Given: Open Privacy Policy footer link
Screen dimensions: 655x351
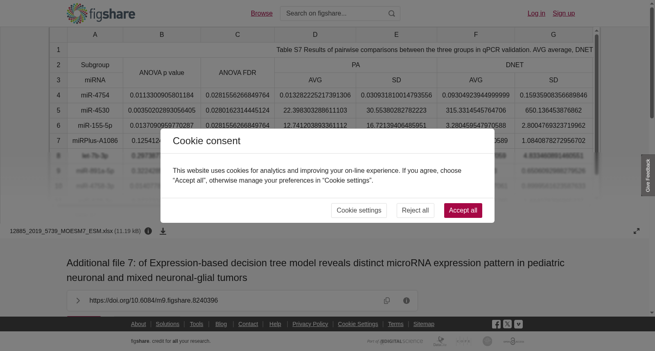Looking at the screenshot, I should (310, 324).
